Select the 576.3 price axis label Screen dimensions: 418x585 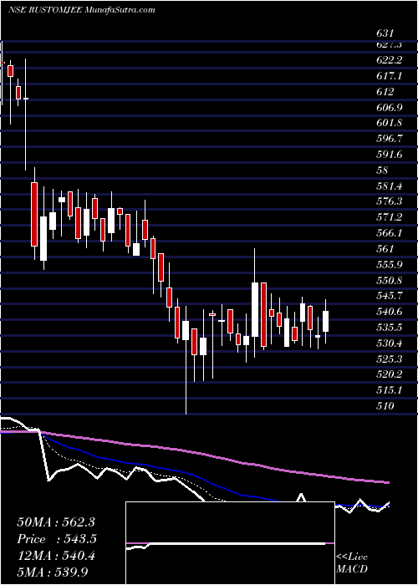390,201
